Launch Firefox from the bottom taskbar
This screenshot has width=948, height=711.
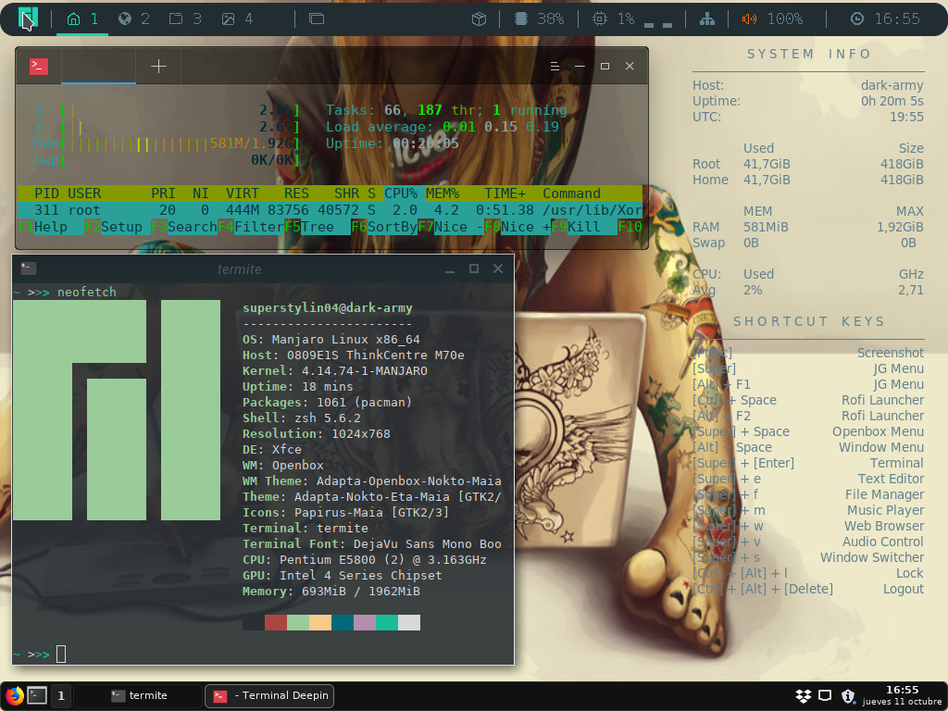point(14,695)
